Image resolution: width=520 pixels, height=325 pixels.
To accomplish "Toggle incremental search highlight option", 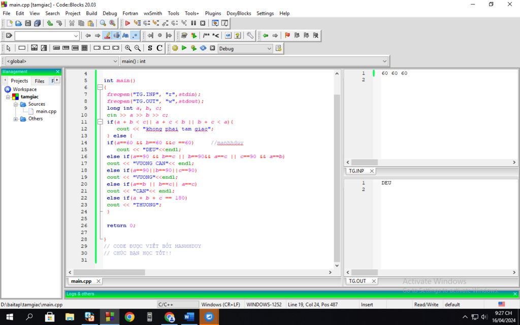I will coord(107,36).
